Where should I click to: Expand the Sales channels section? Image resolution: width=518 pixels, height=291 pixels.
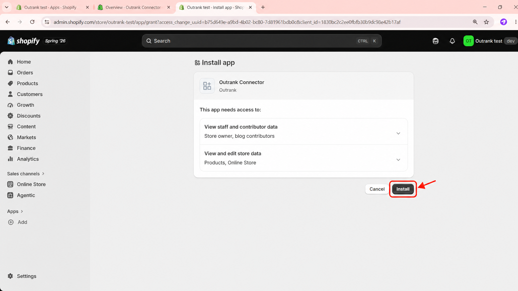click(x=26, y=174)
